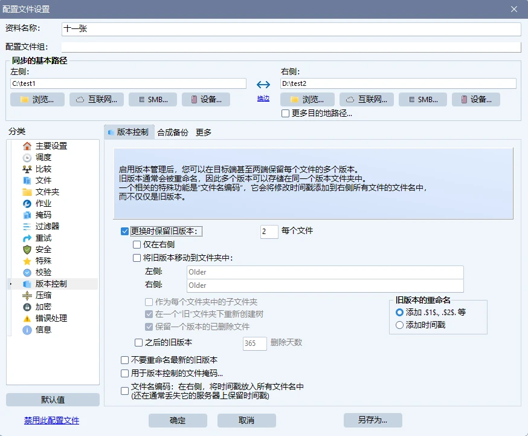Select the 版本控制 icon in the category list
528x436 pixels.
point(27,284)
